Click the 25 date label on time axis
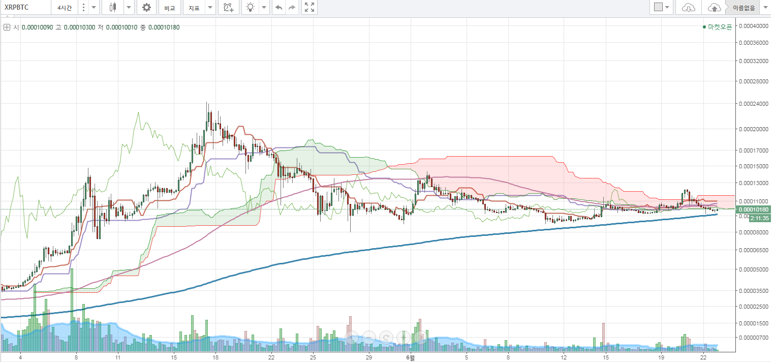This screenshot has width=774, height=362. [313, 357]
